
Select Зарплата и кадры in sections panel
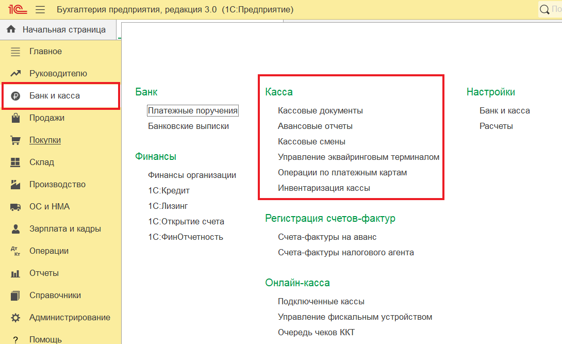point(65,229)
